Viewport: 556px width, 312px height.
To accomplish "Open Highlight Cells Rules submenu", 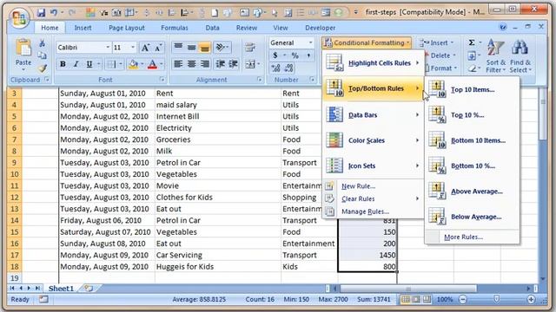I will pyautogui.click(x=373, y=63).
